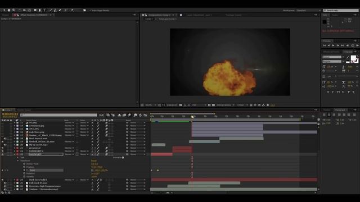Open the Active Camera view dropdown
The image size is (360, 202).
coord(226,105)
